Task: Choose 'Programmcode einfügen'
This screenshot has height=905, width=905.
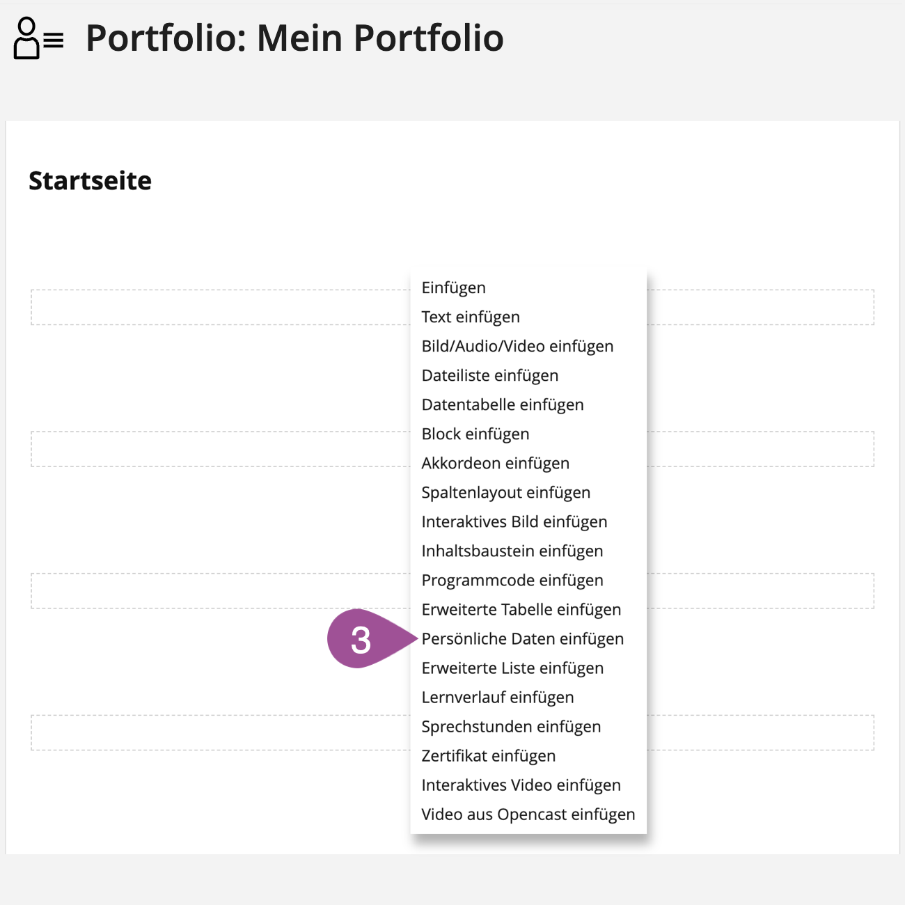Action: (512, 581)
